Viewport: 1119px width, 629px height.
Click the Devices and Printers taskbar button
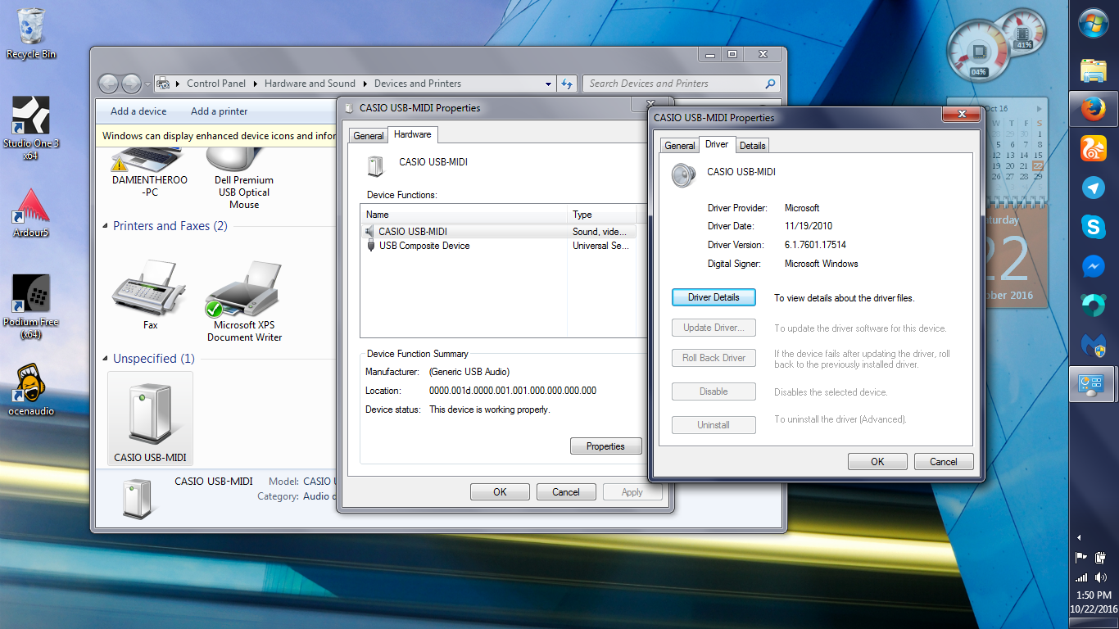pyautogui.click(x=1094, y=384)
